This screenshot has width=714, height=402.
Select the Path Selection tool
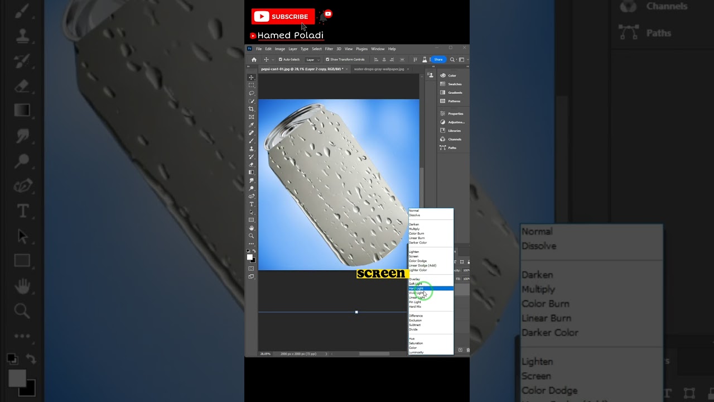252,212
